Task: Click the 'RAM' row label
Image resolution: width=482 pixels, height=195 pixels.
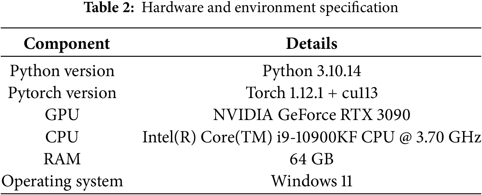Action: point(62,159)
